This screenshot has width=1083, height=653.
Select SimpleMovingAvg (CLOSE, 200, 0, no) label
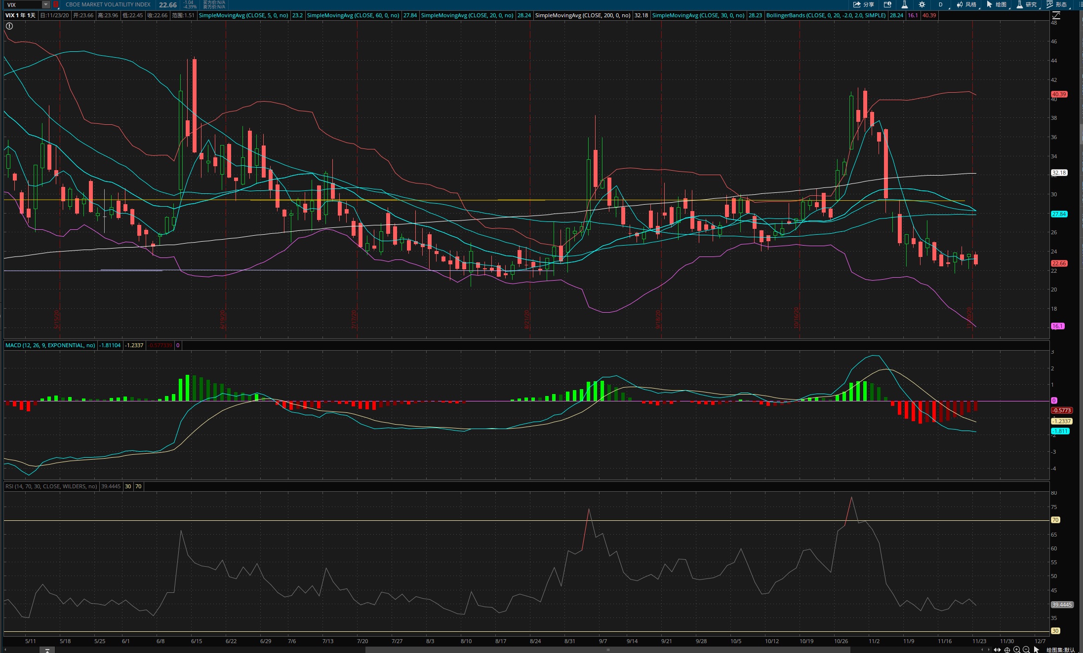[x=583, y=15]
